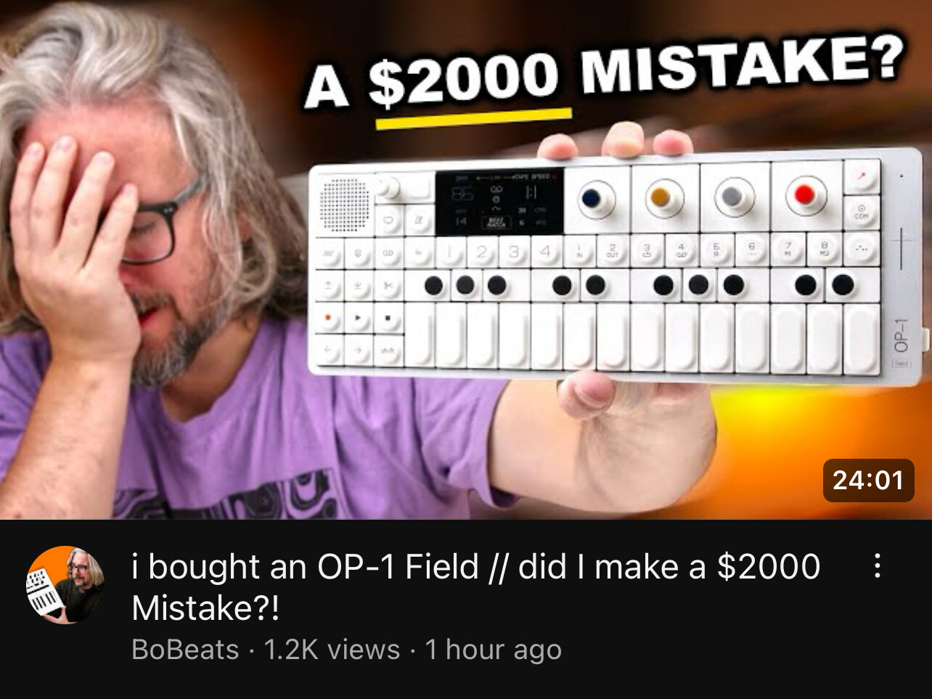Click the red-orange encoder knob on the OP-1

pyautogui.click(x=806, y=195)
